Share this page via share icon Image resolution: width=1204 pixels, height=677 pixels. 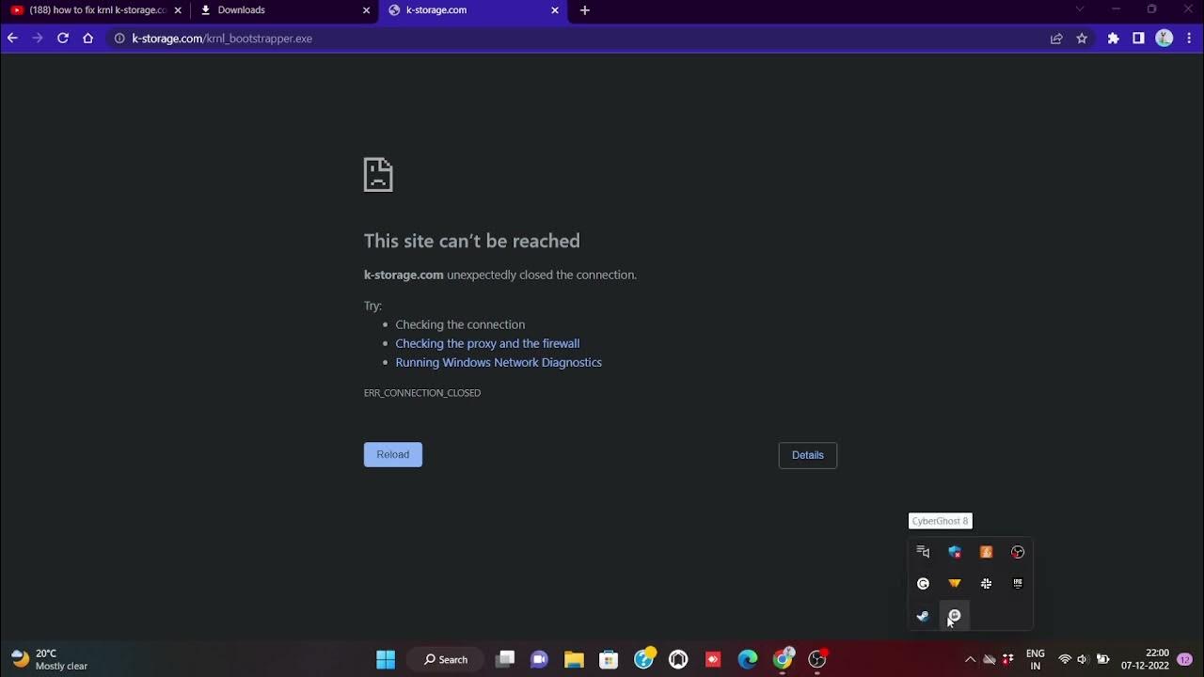(x=1056, y=39)
